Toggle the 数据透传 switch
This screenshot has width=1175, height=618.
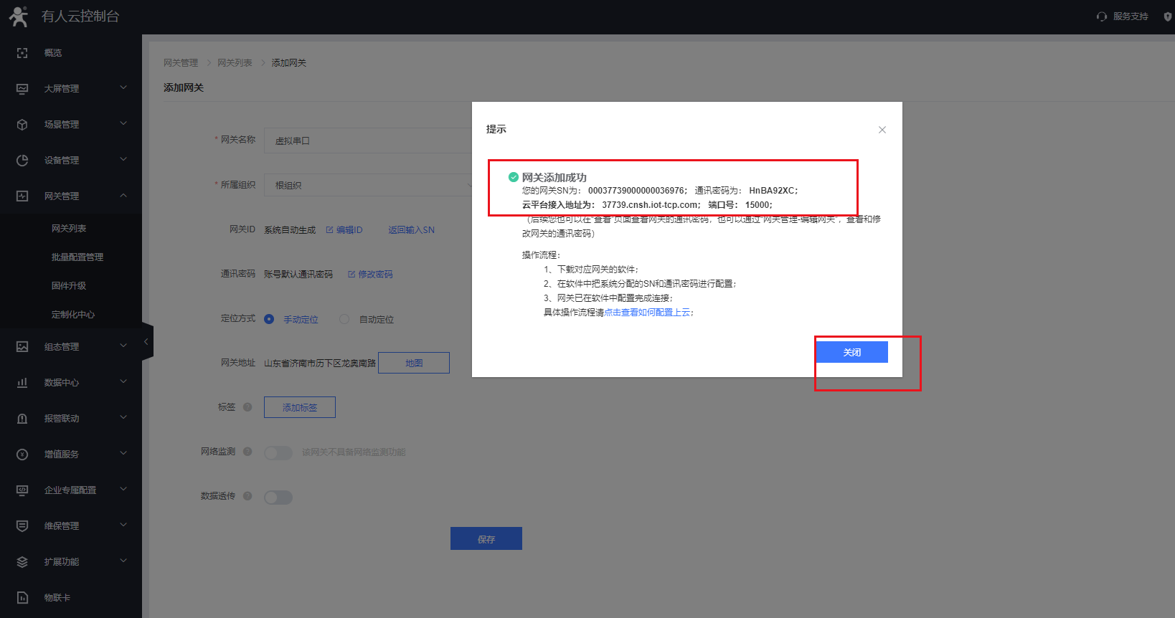click(278, 498)
